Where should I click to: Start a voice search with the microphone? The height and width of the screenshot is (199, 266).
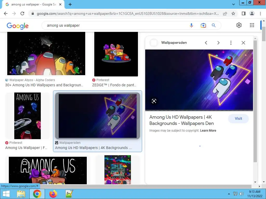191,25
